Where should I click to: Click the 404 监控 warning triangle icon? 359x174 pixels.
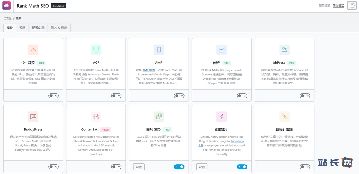33,50
